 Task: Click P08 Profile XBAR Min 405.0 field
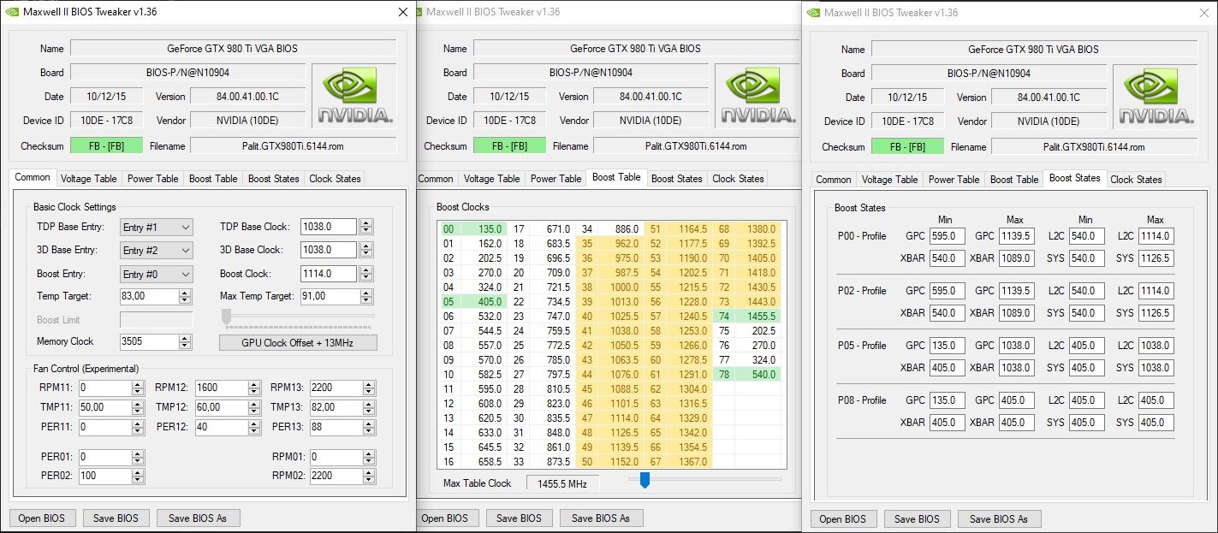click(x=948, y=422)
